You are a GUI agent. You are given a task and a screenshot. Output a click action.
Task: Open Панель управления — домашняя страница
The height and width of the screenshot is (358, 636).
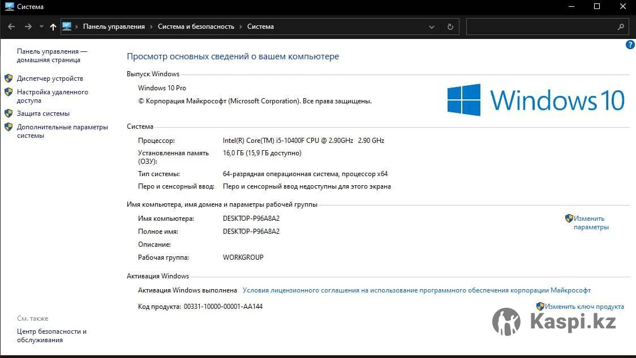(52, 55)
